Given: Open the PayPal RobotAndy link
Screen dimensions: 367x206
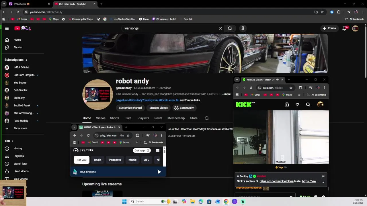Looking at the screenshot, I should click(x=147, y=100).
